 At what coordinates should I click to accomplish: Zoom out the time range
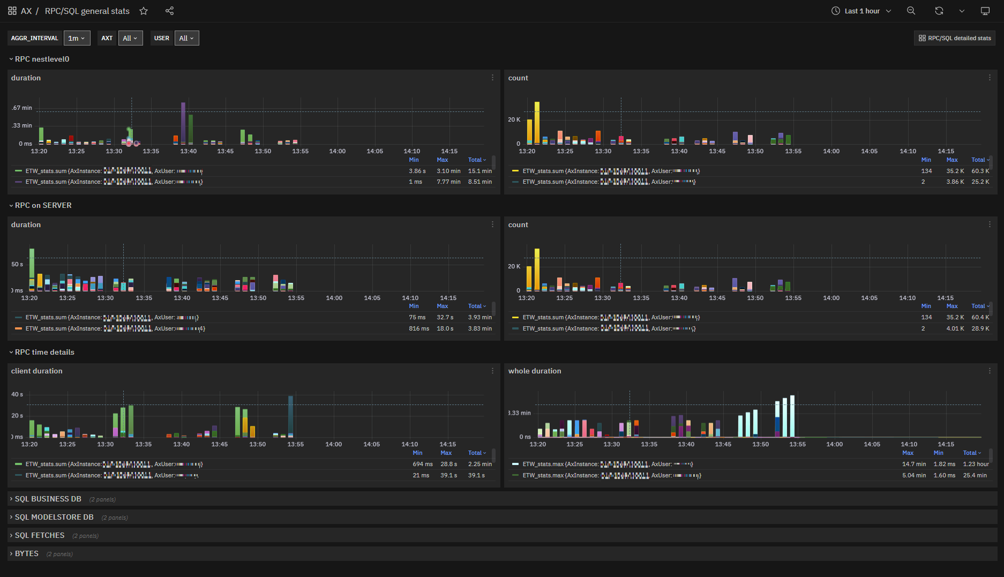coord(911,11)
